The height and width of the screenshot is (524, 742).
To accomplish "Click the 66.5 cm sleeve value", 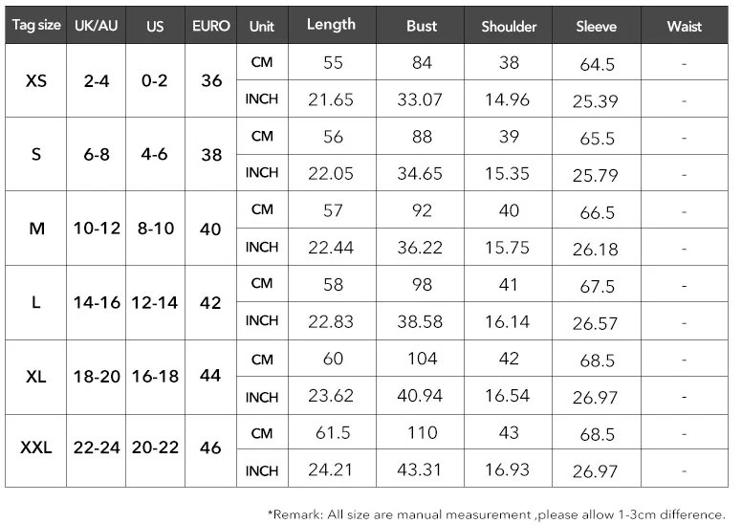I will pyautogui.click(x=598, y=212).
